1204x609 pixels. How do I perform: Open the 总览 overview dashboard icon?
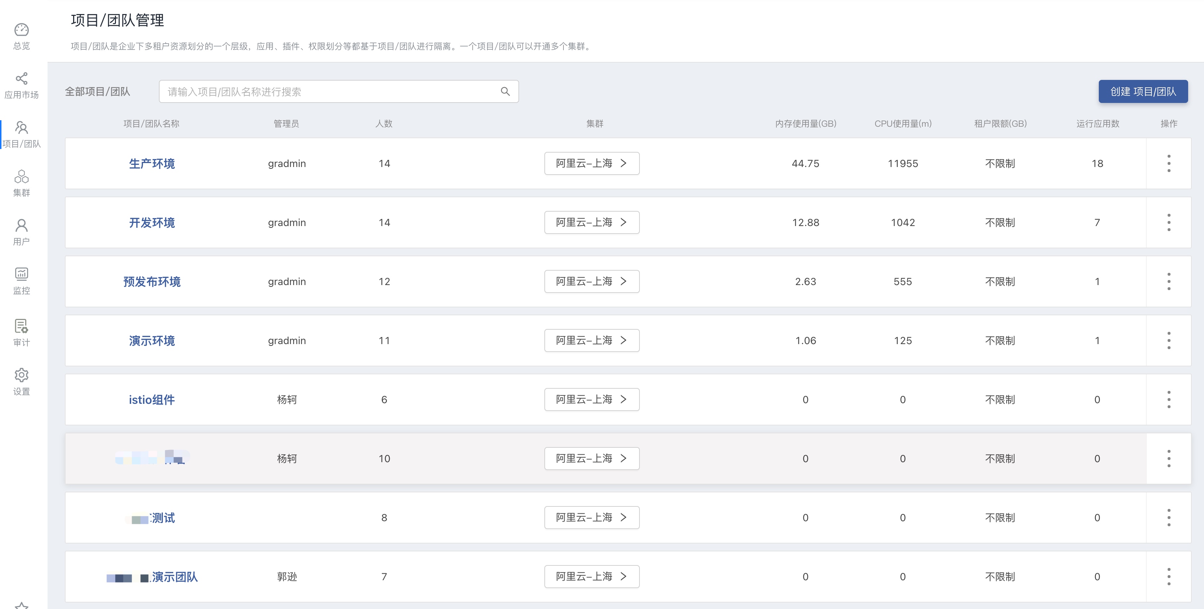(22, 30)
